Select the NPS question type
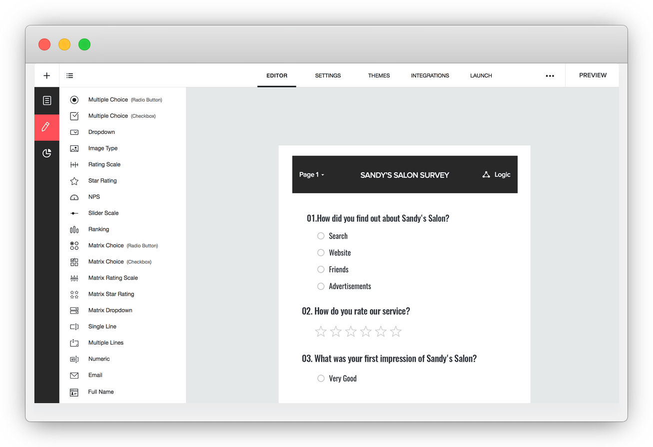The width and height of the screenshot is (653, 447). coord(93,196)
